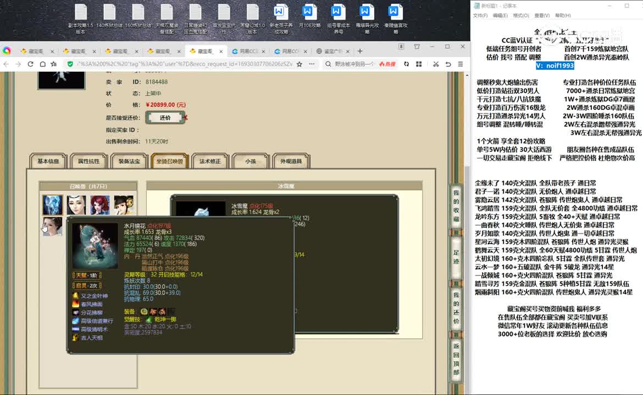Click the browser address bar URL

185,64
